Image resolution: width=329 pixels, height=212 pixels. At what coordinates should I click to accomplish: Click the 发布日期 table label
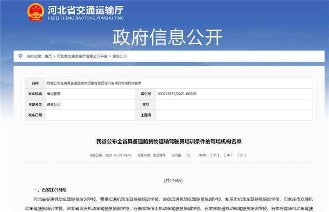tap(35, 115)
